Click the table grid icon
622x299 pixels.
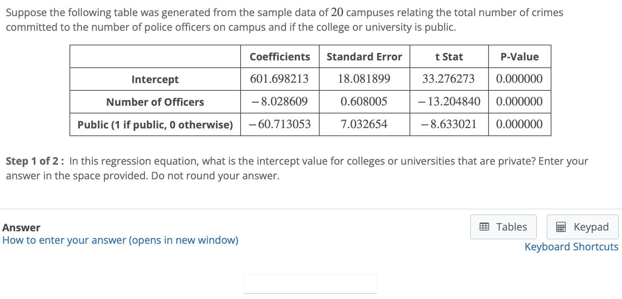coord(484,227)
